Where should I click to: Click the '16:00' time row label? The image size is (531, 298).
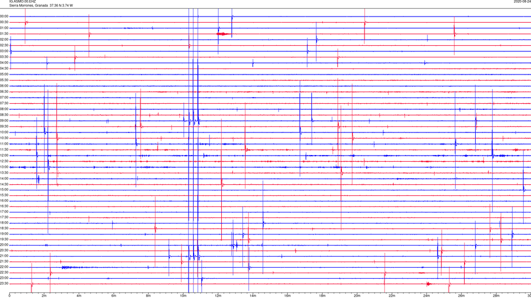4,201
